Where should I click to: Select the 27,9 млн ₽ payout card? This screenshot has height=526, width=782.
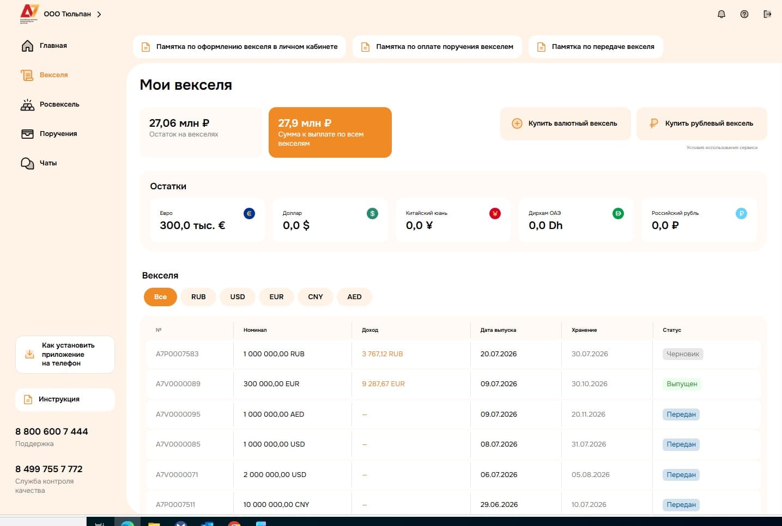click(330, 132)
